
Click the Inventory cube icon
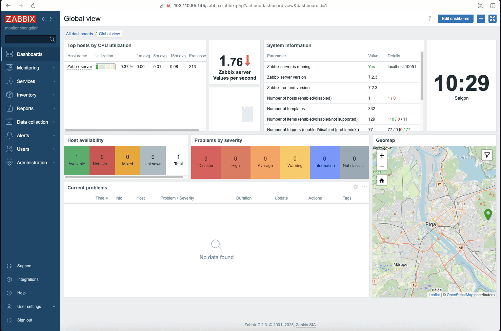[9, 95]
